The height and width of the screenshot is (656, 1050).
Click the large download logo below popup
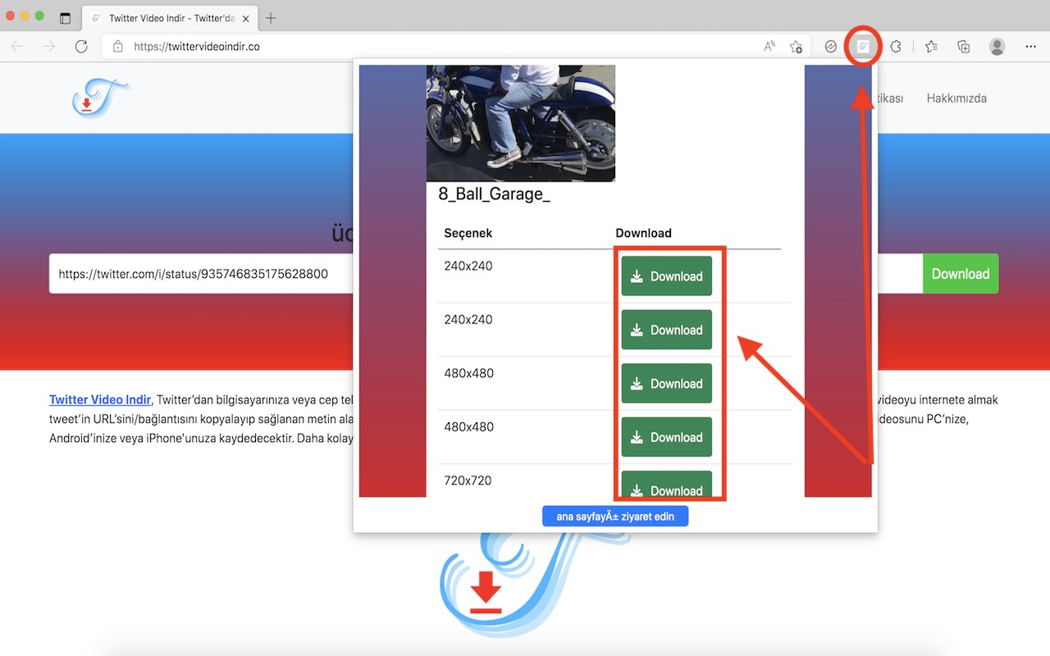535,586
